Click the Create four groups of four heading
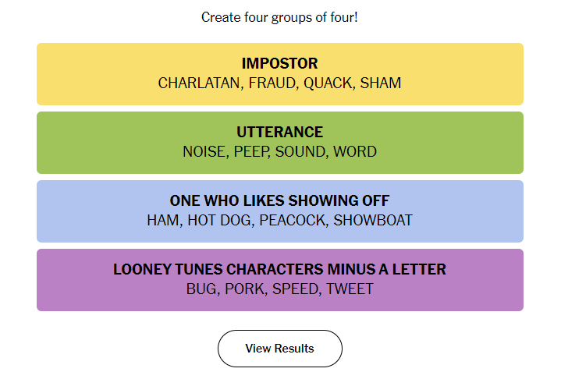561x372 pixels. (280, 17)
